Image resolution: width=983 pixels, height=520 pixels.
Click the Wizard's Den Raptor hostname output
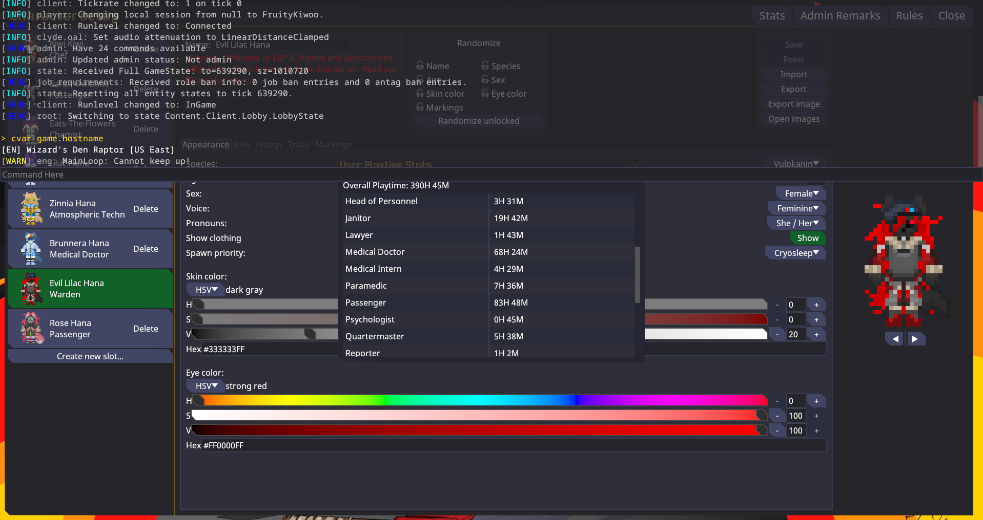click(x=88, y=150)
